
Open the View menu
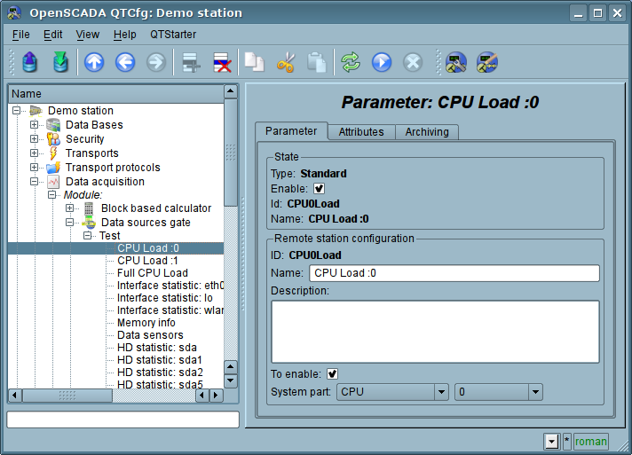[x=88, y=35]
